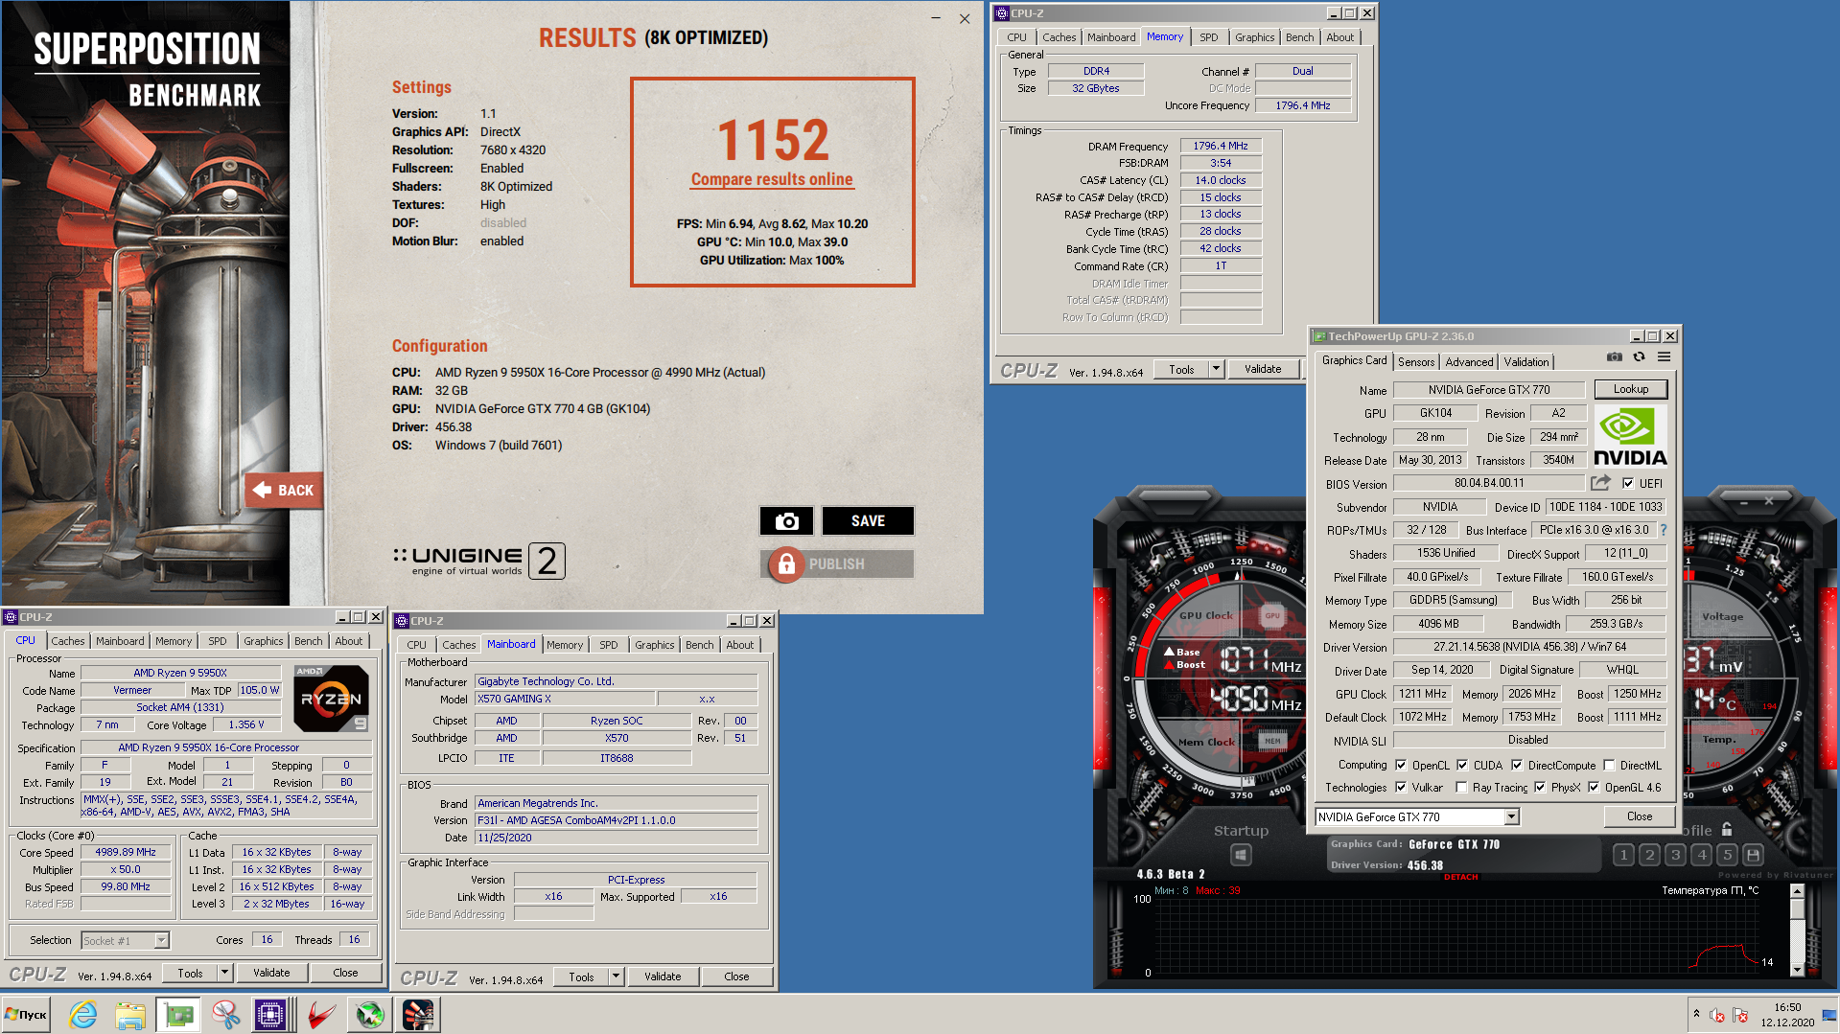Image resolution: width=1840 pixels, height=1034 pixels.
Task: Open the Snipping Tool taskbar icon
Action: 226,1015
